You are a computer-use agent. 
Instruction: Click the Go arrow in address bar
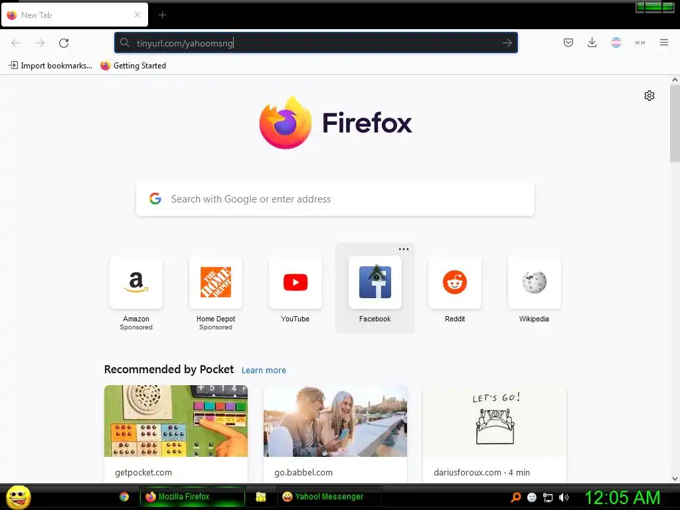click(507, 43)
